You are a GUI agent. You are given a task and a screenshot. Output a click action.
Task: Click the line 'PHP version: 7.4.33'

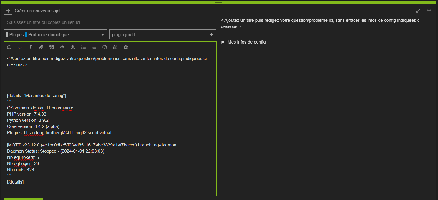click(26, 114)
